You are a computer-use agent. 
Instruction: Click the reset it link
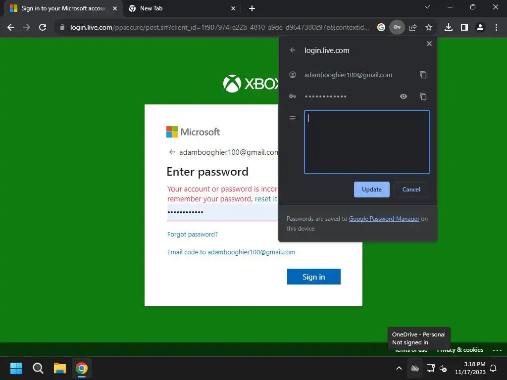tap(266, 199)
